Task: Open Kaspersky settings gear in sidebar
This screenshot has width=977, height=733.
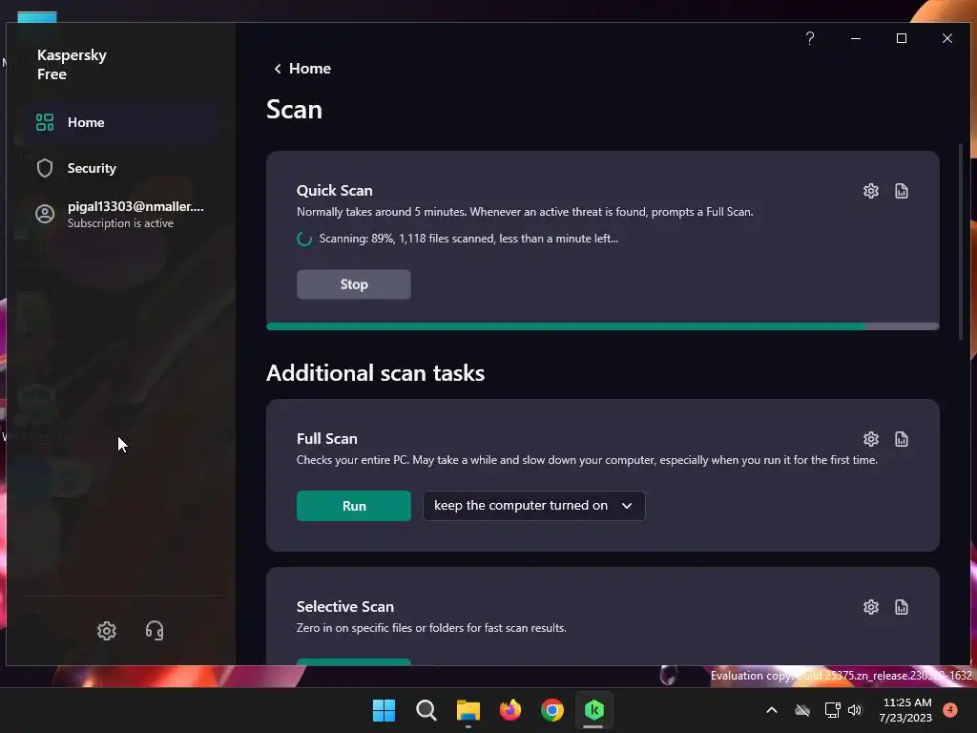Action: click(107, 631)
